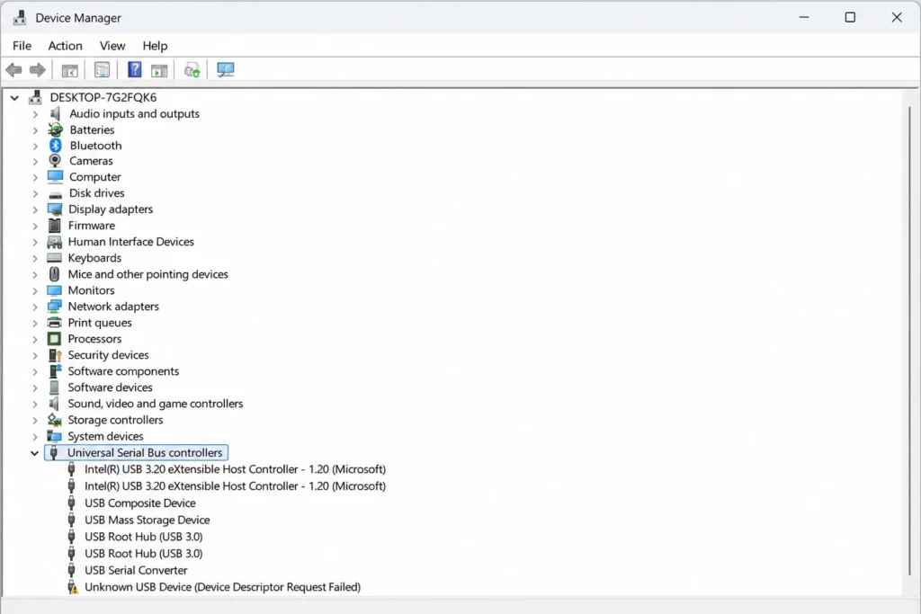Click the Device Manager title bar icon
The height and width of the screenshot is (614, 921).
coord(20,18)
